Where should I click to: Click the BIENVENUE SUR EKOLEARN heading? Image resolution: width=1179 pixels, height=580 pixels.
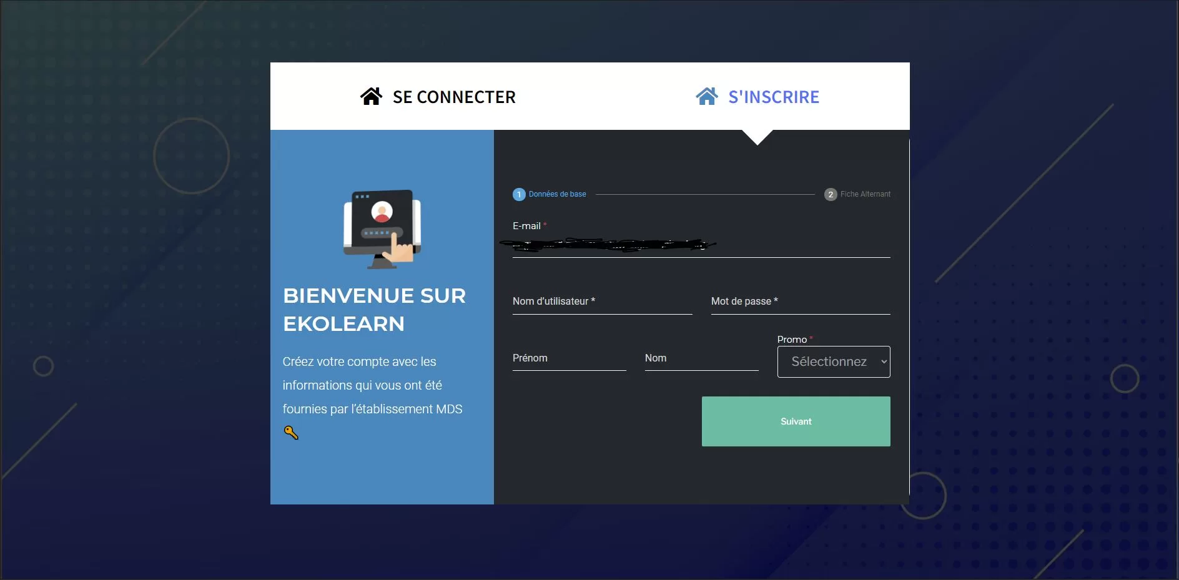[x=375, y=310]
